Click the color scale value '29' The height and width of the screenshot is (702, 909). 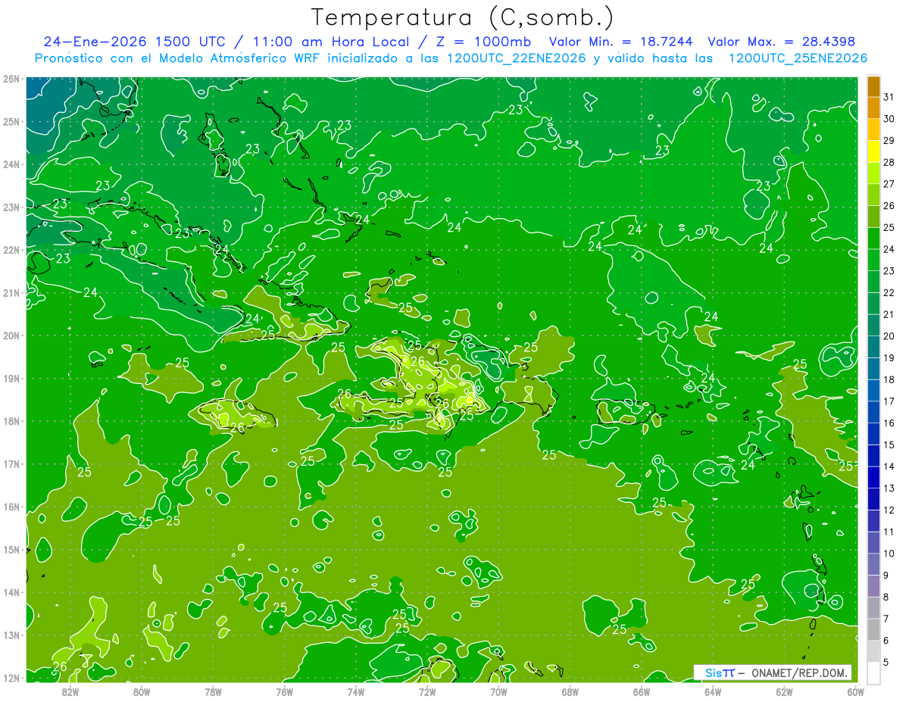pos(889,142)
